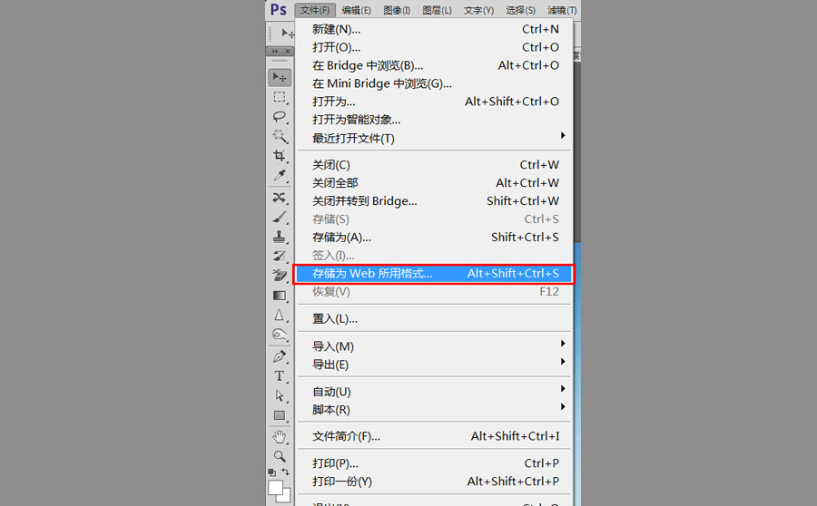The height and width of the screenshot is (506, 817).
Task: Choose 打印(P)... menu entry
Action: point(435,463)
